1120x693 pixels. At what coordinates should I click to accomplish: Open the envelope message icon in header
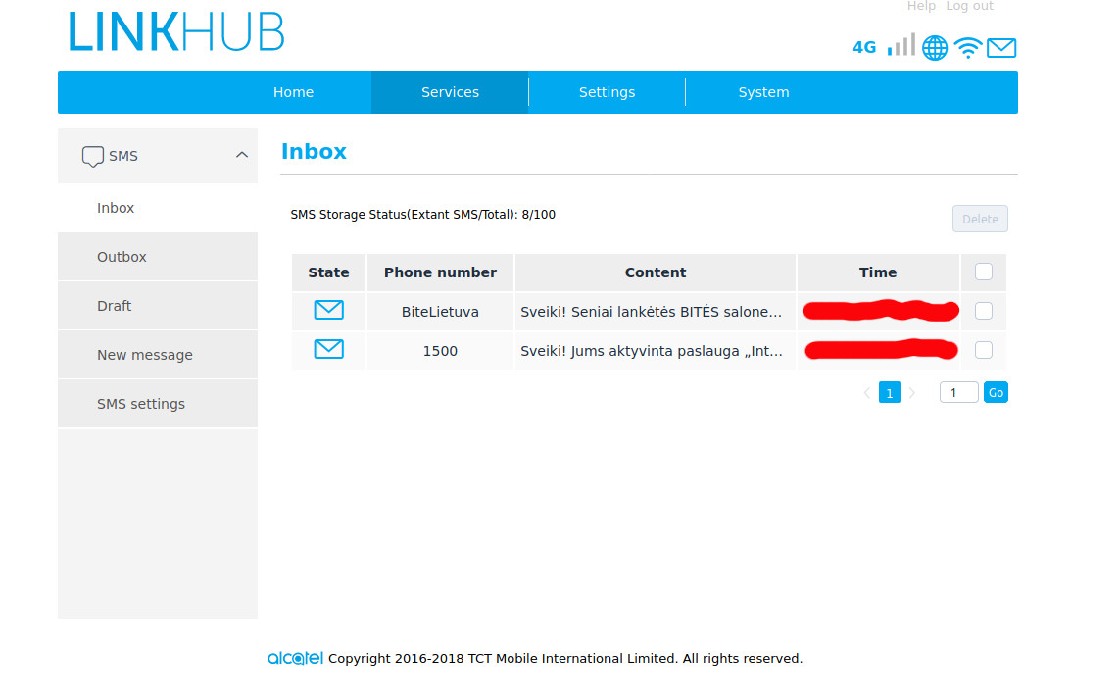pyautogui.click(x=1001, y=48)
